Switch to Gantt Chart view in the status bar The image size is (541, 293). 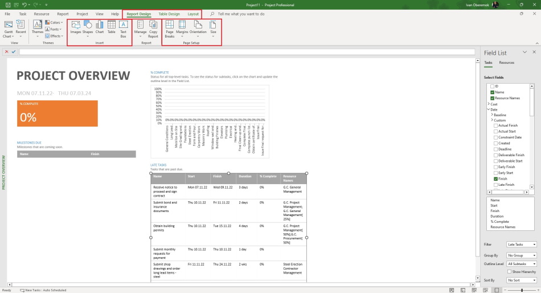452,290
